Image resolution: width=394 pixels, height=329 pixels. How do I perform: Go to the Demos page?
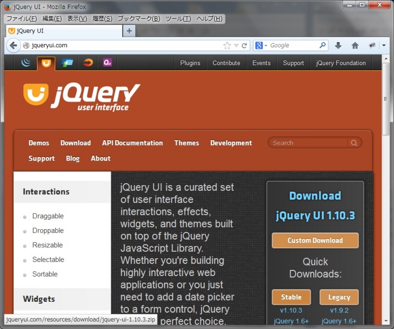(x=39, y=143)
